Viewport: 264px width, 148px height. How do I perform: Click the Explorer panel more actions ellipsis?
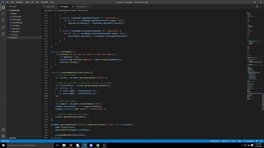point(38,7)
